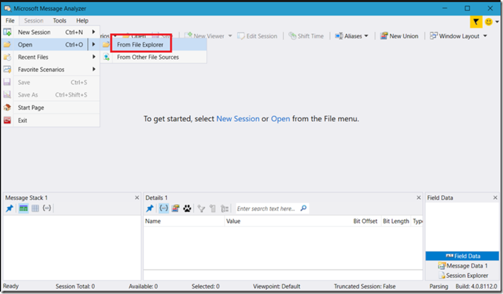Viewport: 503px width, 294px height.
Task: Expand the smiley feedback dropdown arrow
Action: (497, 22)
